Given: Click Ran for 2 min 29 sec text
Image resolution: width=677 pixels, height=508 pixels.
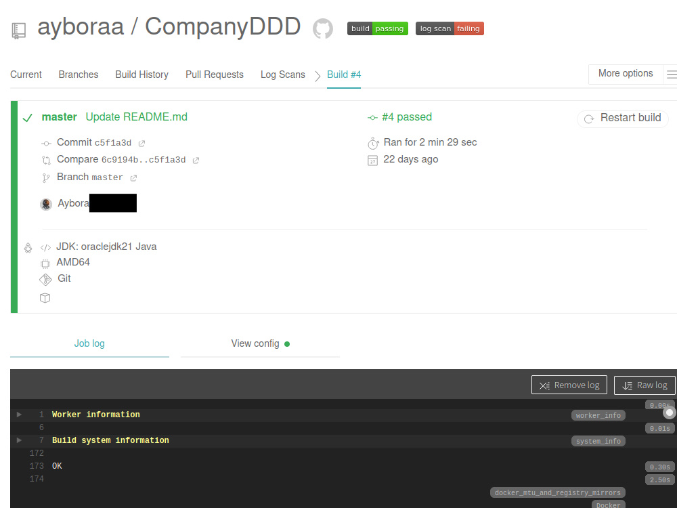Looking at the screenshot, I should pyautogui.click(x=430, y=142).
